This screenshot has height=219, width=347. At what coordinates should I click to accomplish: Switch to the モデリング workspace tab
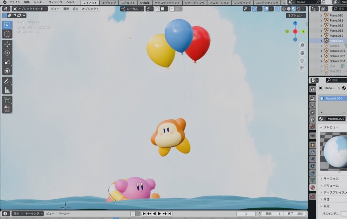tap(109, 3)
